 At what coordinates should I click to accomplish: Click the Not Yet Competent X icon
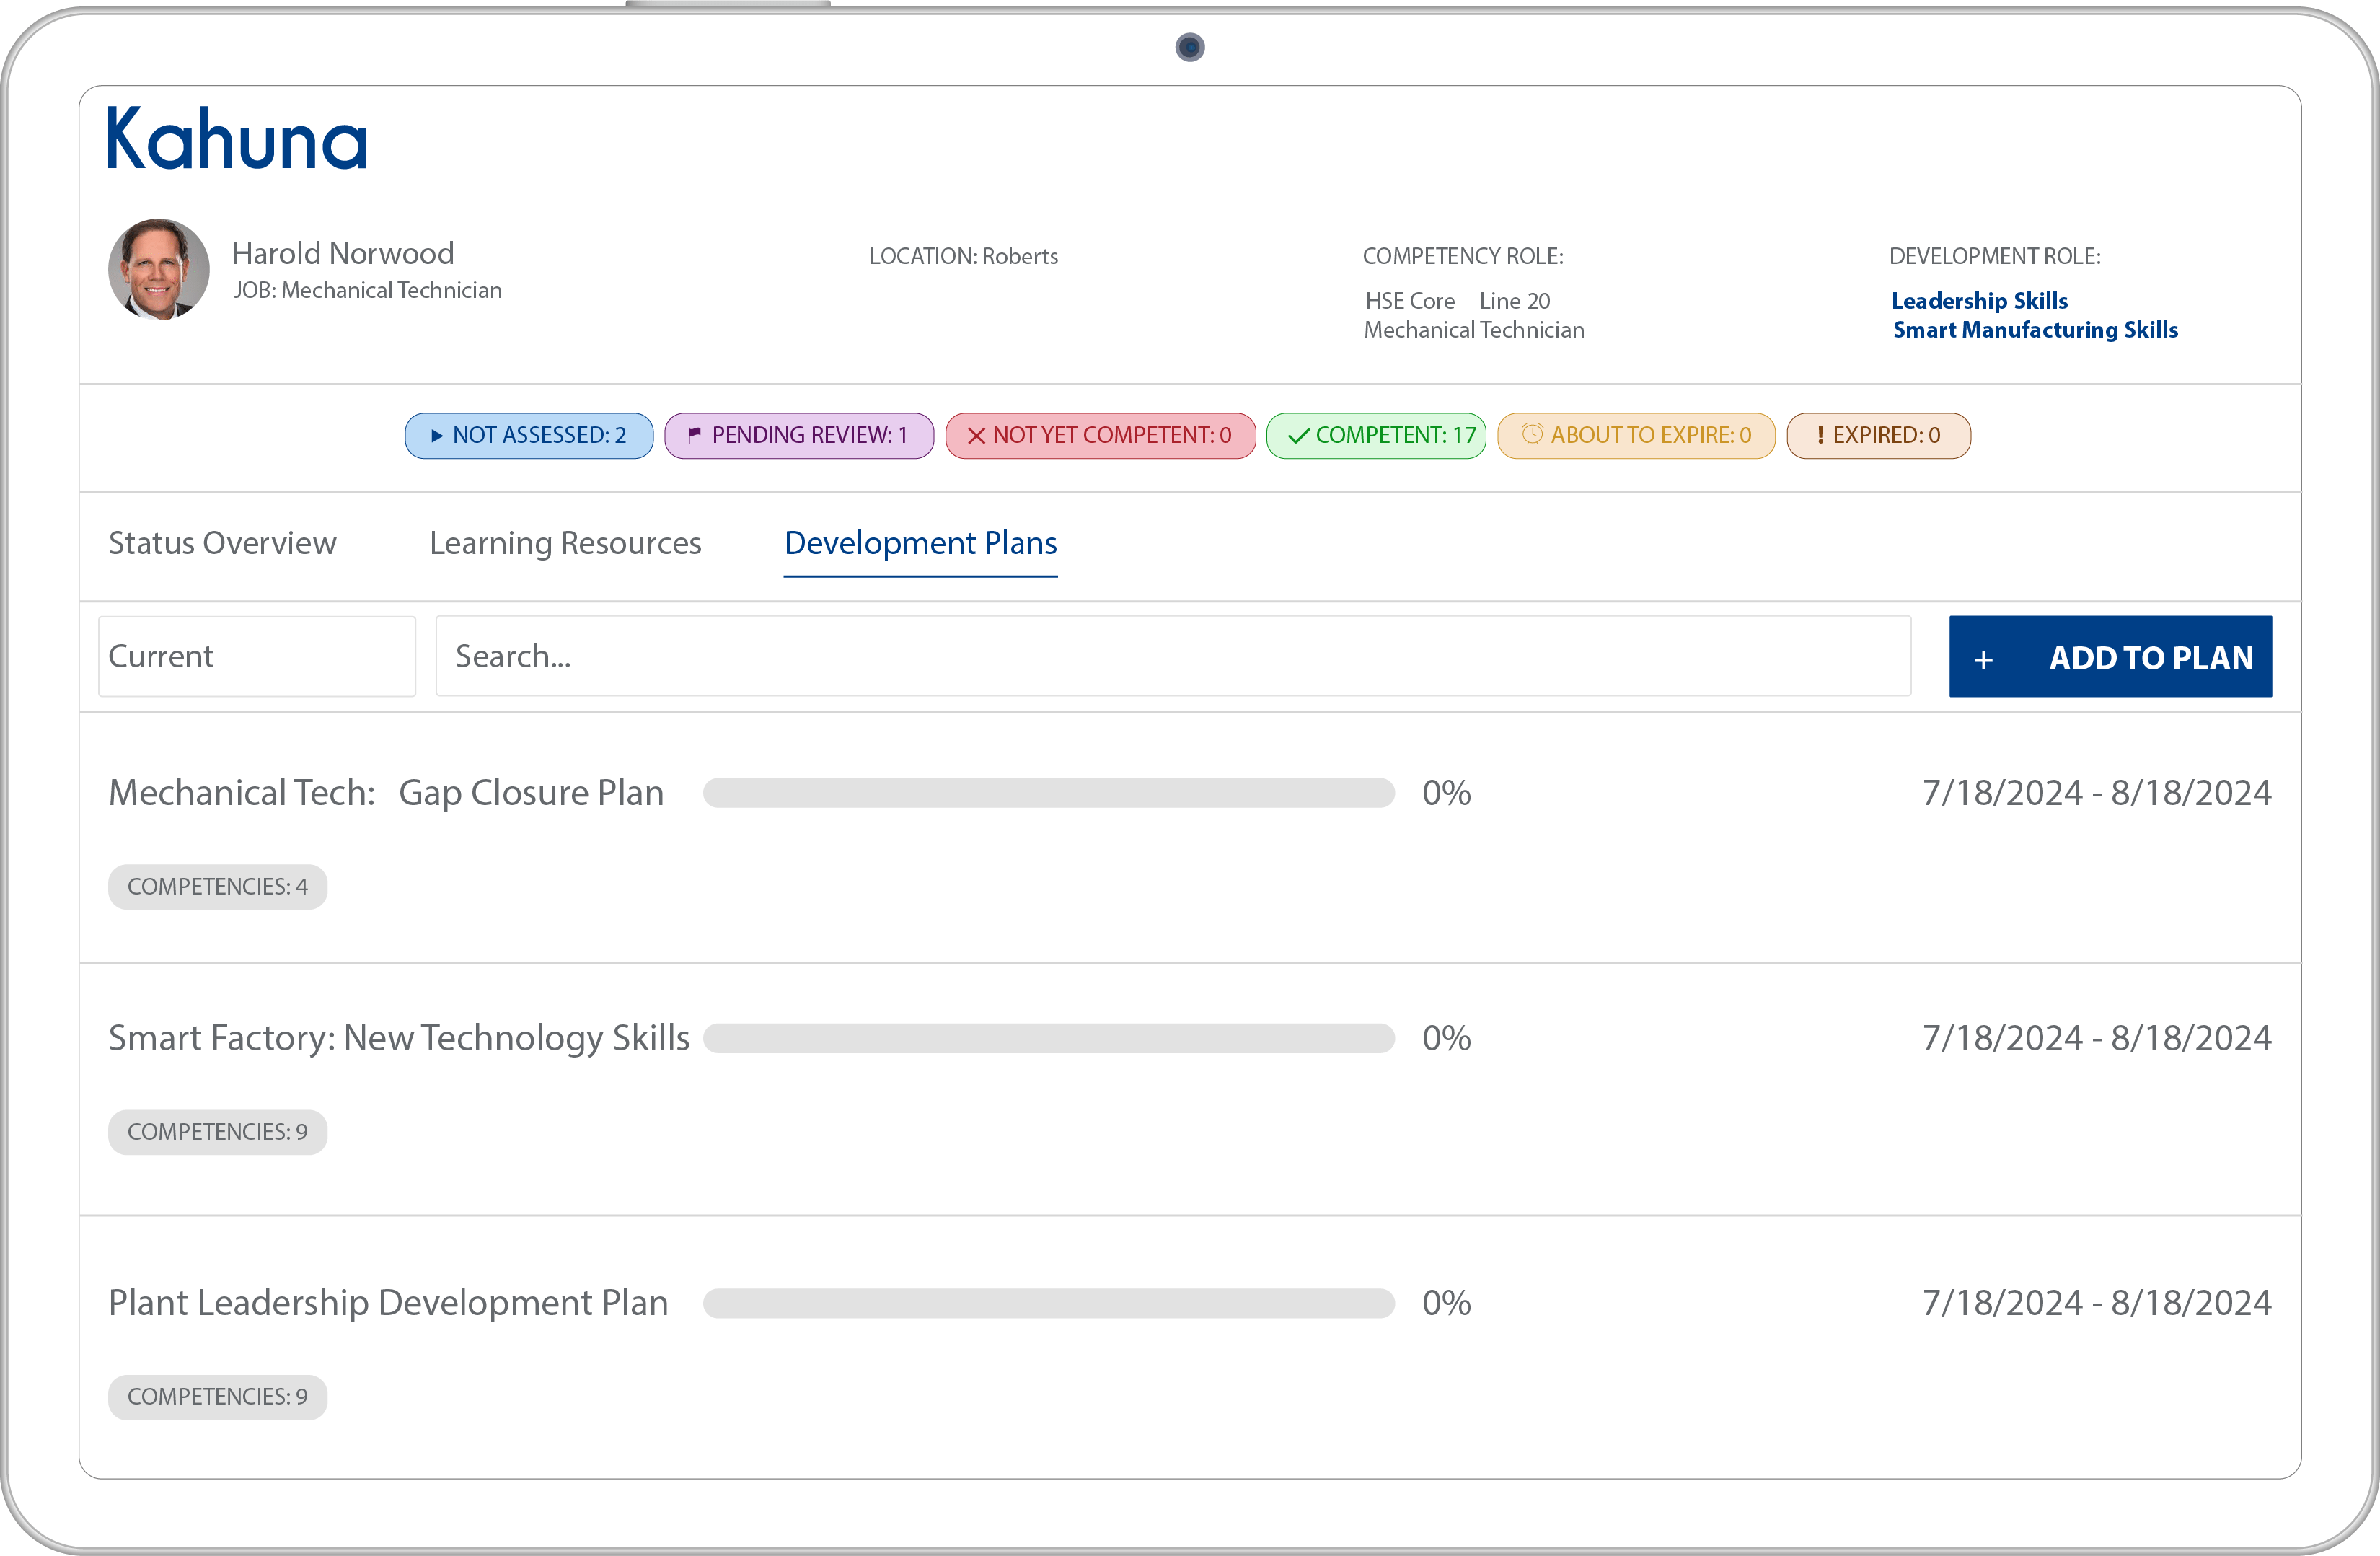(x=976, y=436)
